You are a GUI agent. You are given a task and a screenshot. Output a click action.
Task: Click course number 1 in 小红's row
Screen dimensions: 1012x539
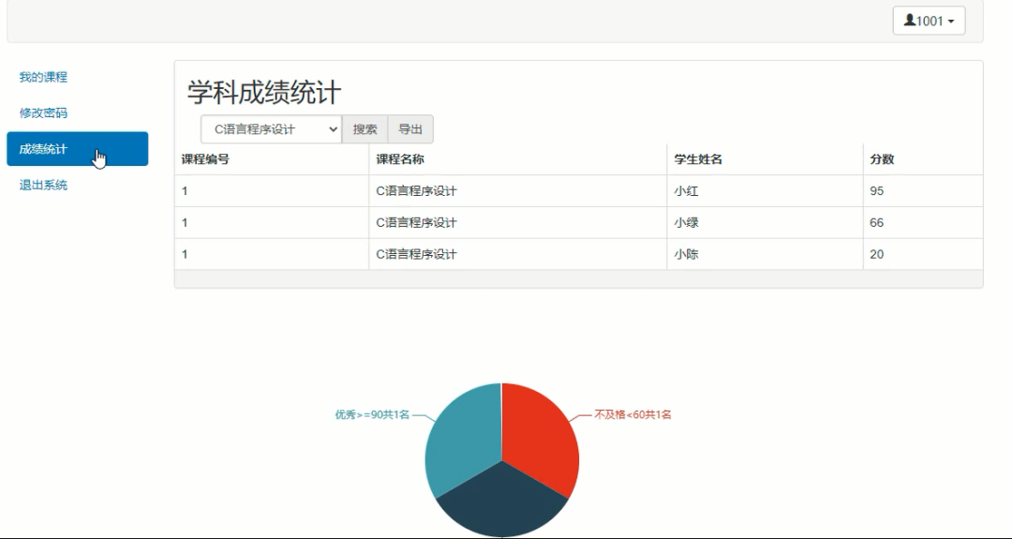coord(185,191)
